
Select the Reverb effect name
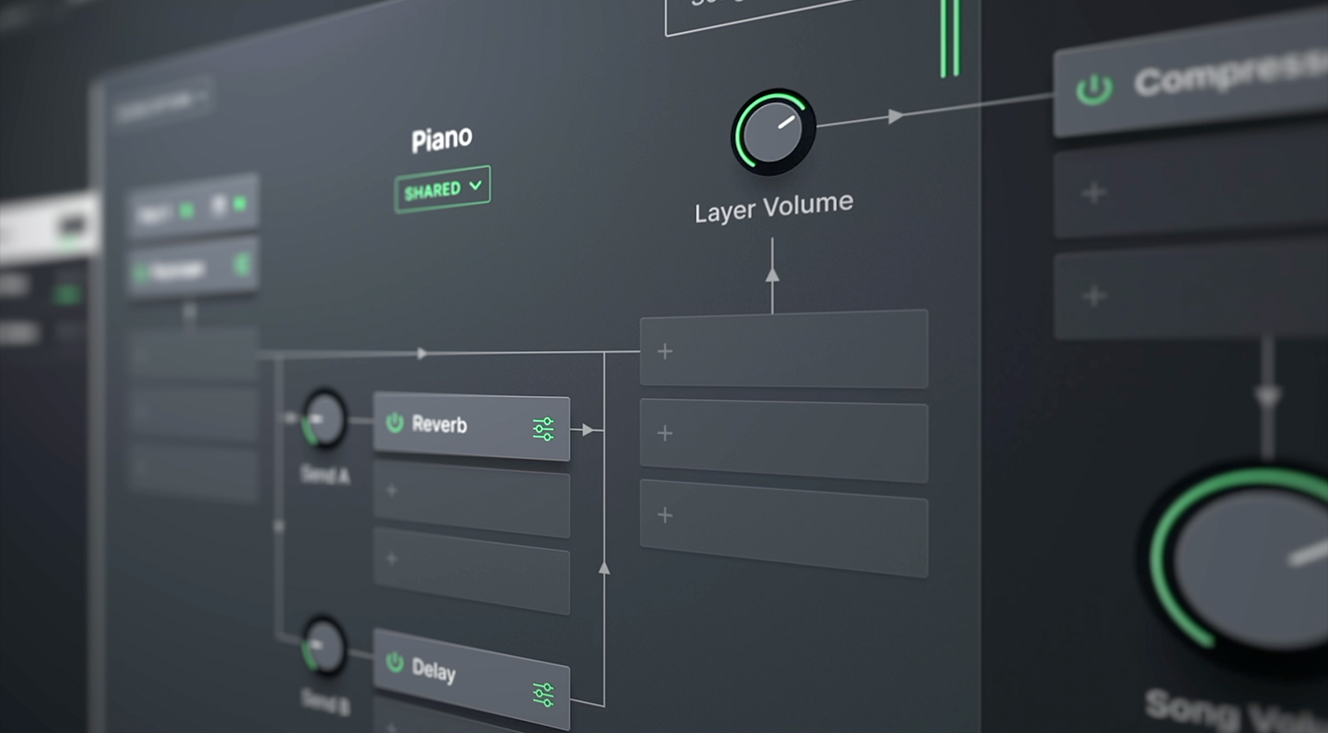(439, 424)
